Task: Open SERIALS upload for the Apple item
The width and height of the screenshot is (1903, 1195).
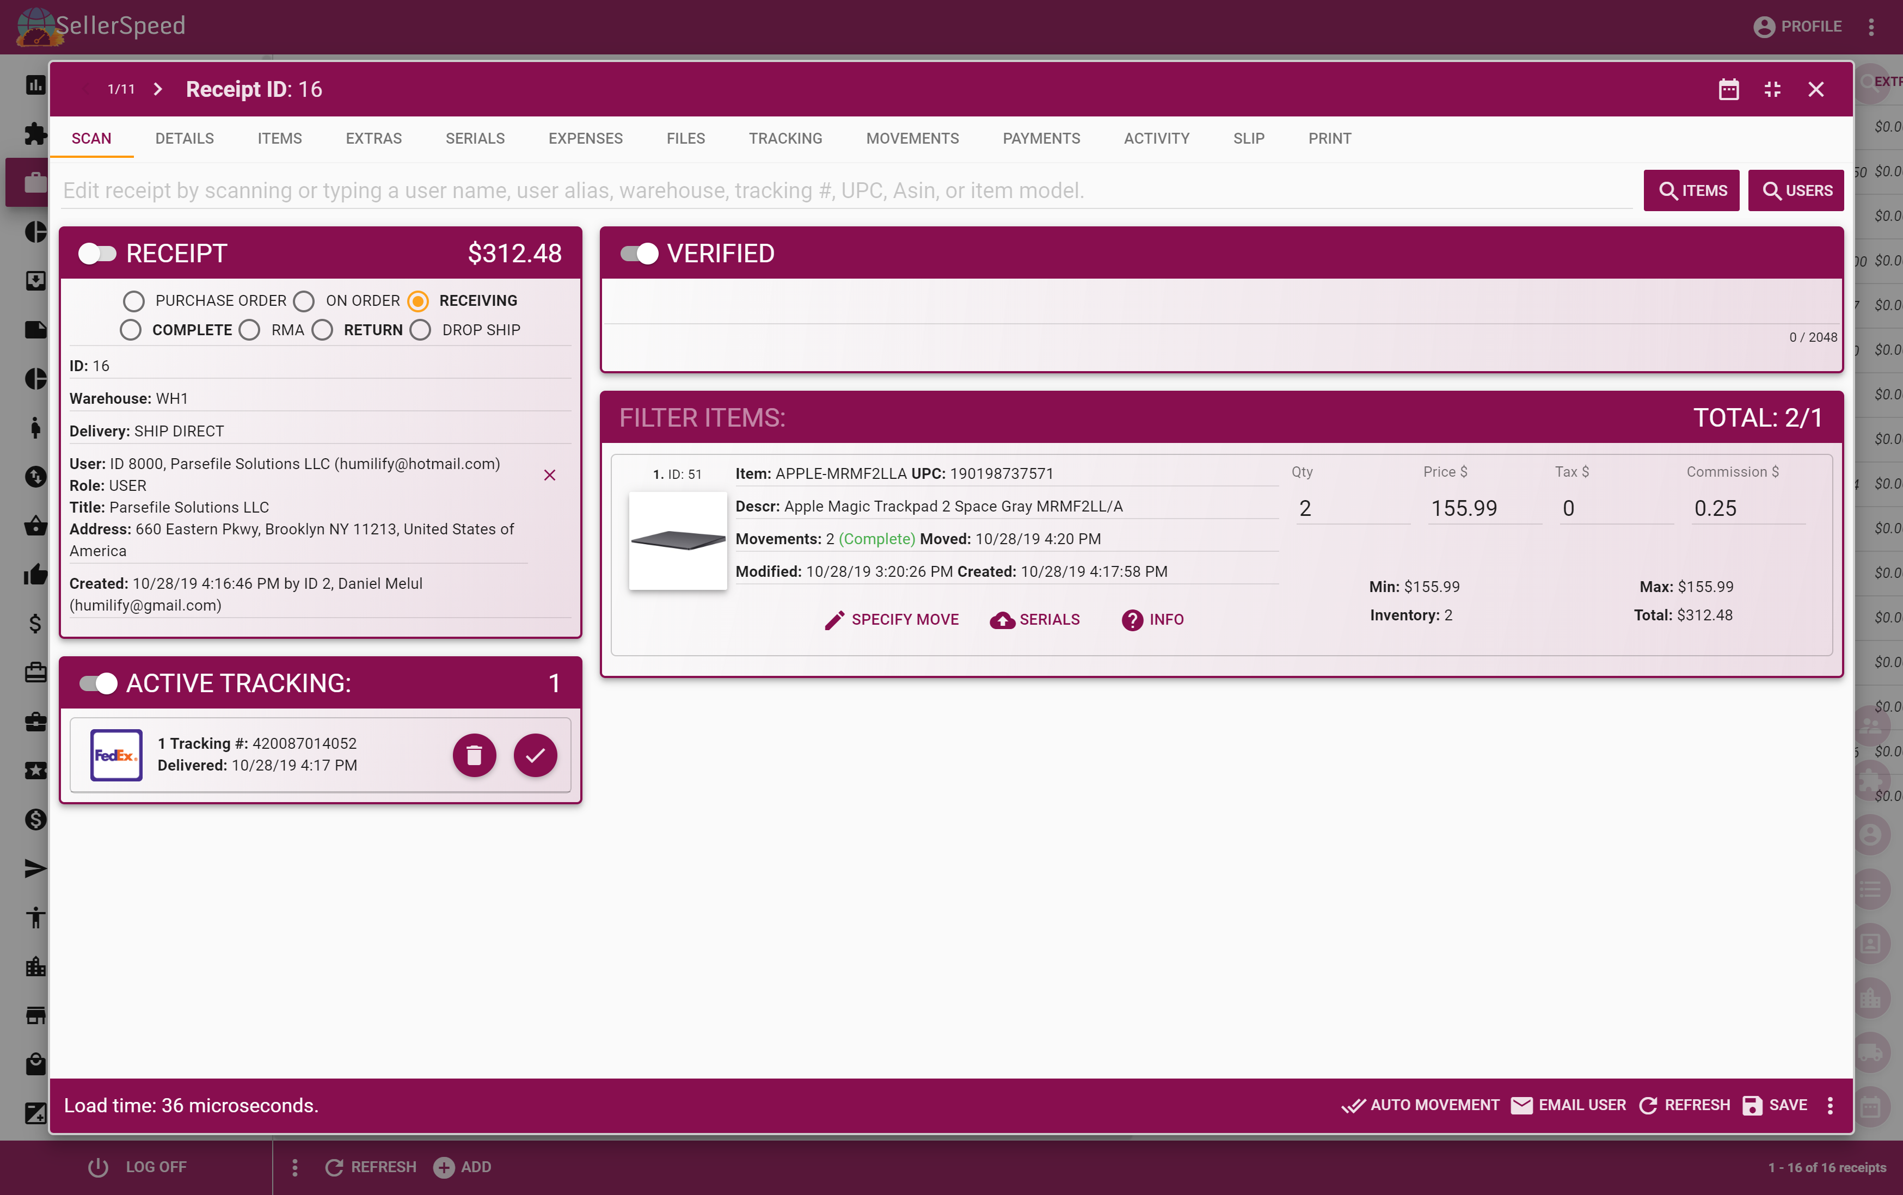Action: [1034, 619]
